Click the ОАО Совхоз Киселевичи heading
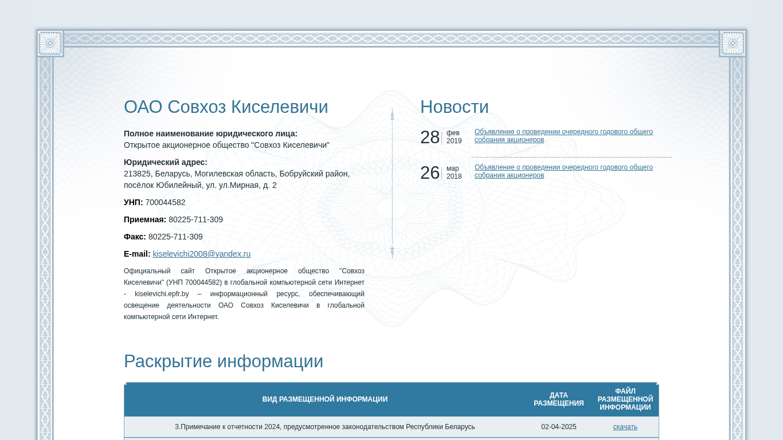This screenshot has height=440, width=783. click(x=226, y=107)
